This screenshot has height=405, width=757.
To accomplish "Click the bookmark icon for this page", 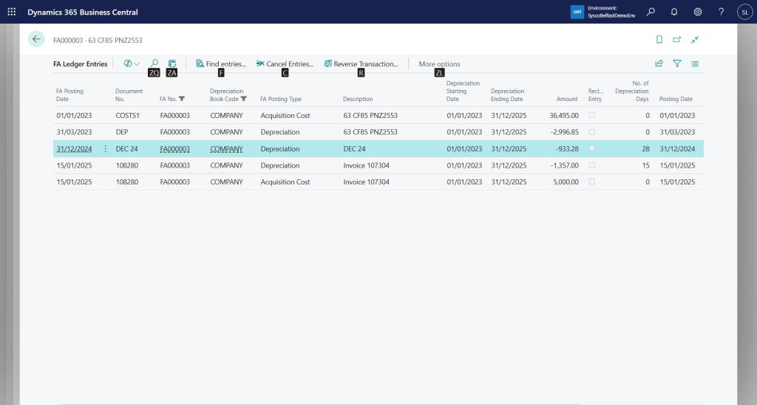I will tap(659, 40).
